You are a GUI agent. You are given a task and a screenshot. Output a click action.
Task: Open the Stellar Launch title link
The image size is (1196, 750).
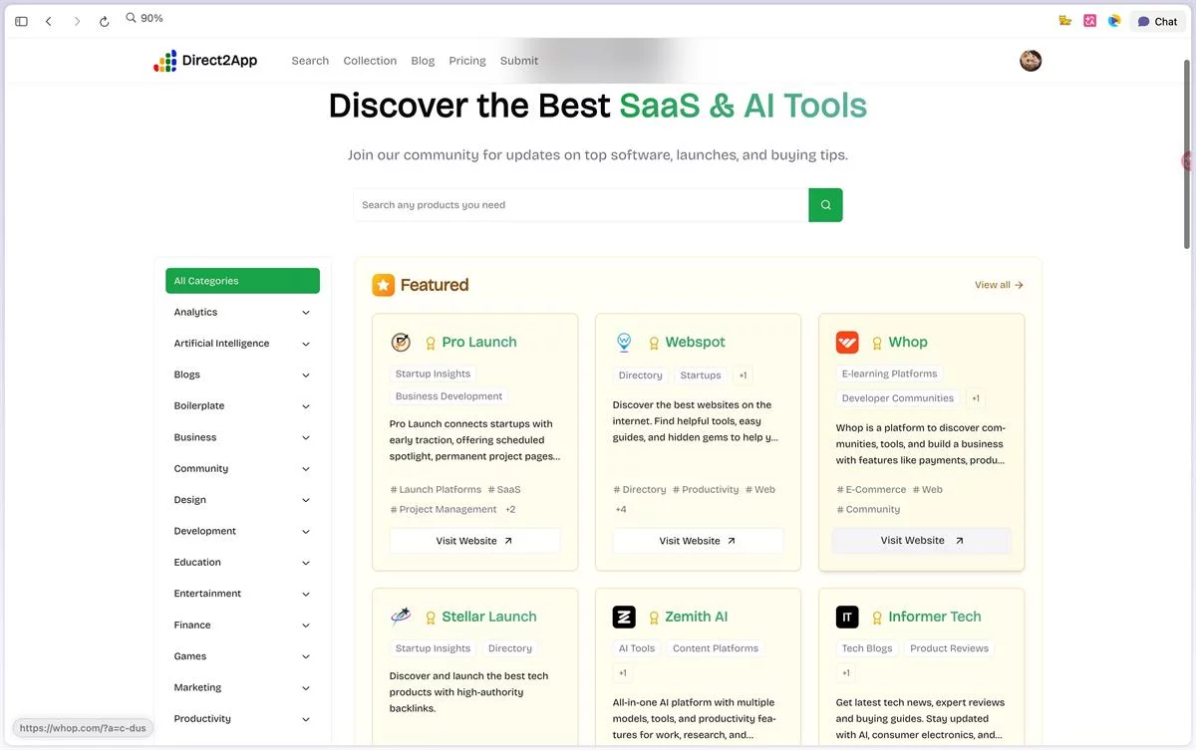(x=488, y=618)
